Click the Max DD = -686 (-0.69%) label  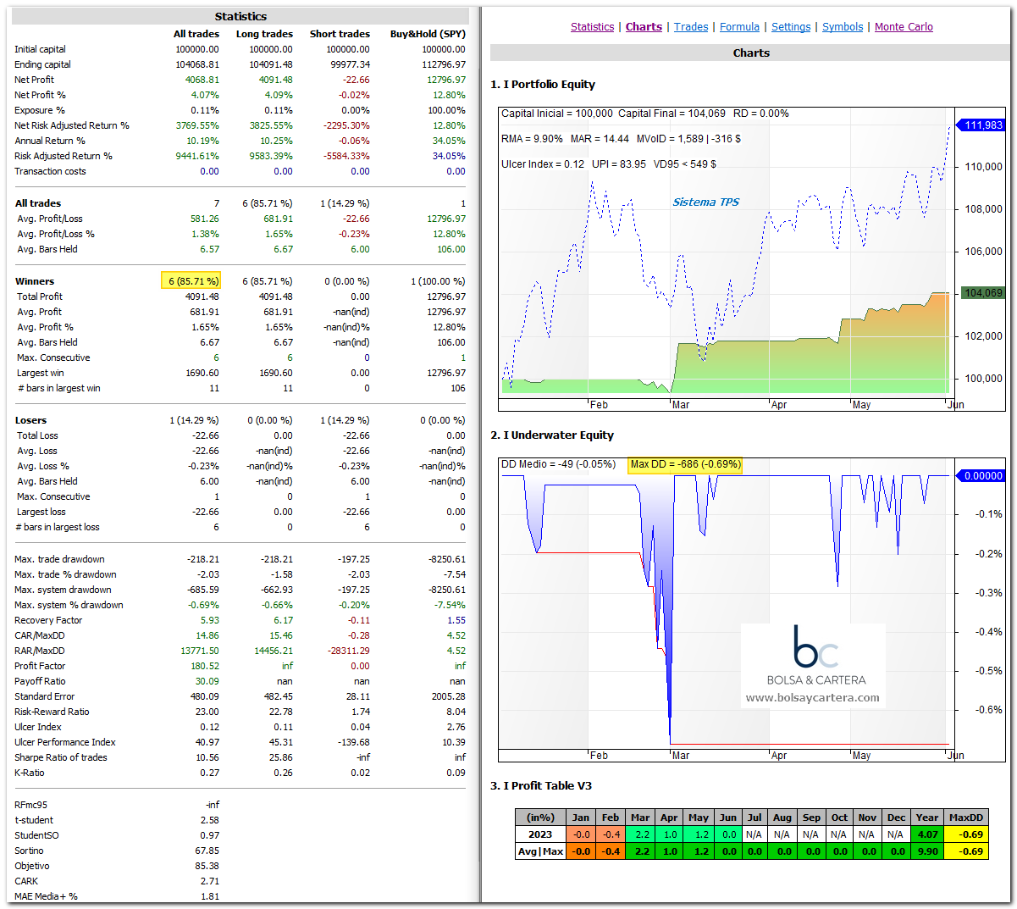685,464
